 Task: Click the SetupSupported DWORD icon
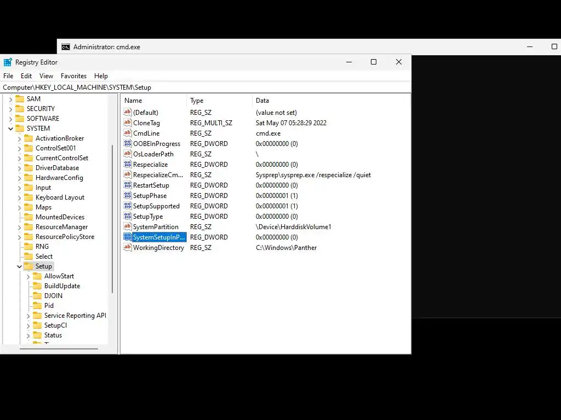[x=127, y=206]
